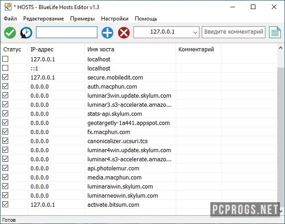Screen dimensions: 285x224
Task: Click IP 127.0.0.1 in secure.mobiledit.com row
Action: pyautogui.click(x=42, y=77)
